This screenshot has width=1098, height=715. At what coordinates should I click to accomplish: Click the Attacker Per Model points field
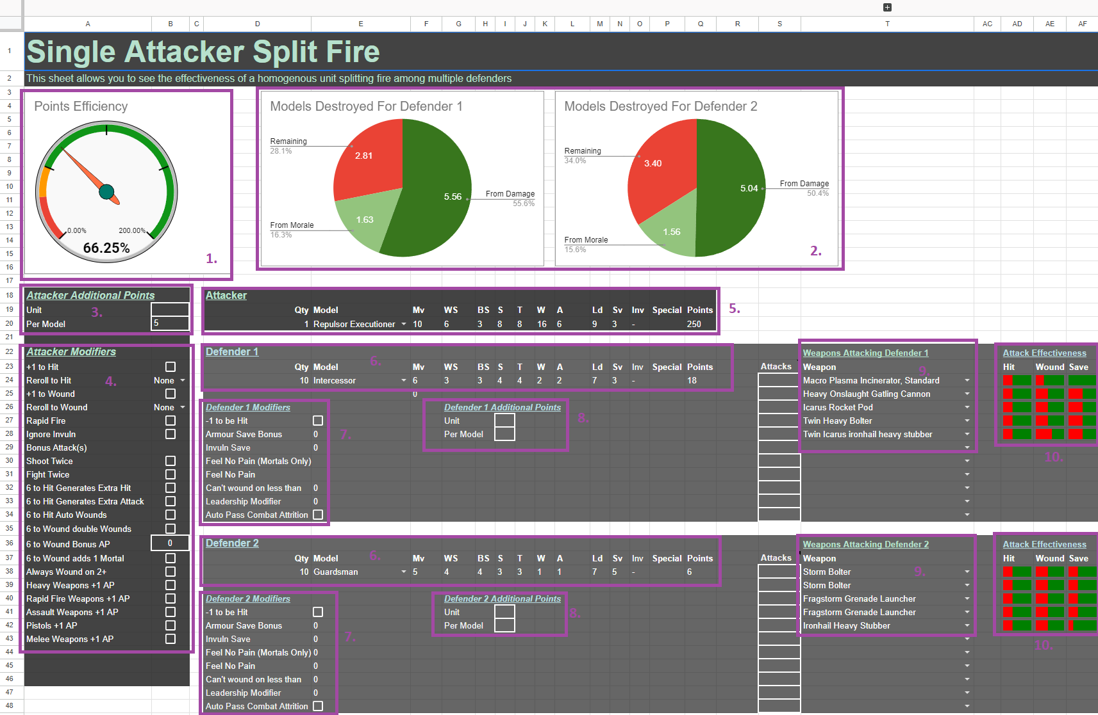click(x=171, y=324)
